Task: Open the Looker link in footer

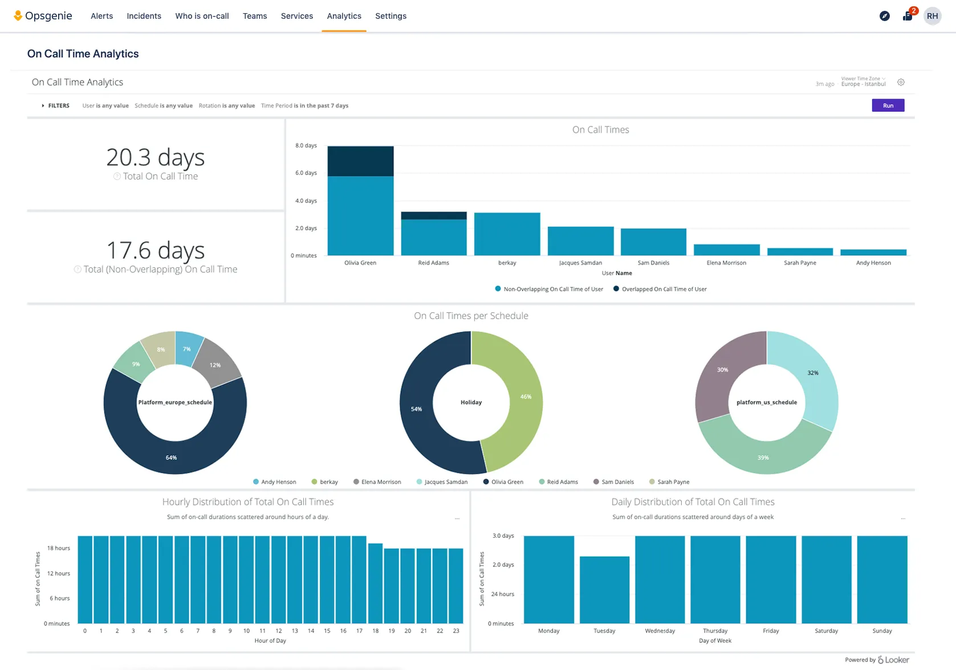Action: [893, 660]
